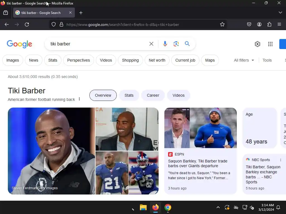Open the Age 48 years card

(x=259, y=128)
